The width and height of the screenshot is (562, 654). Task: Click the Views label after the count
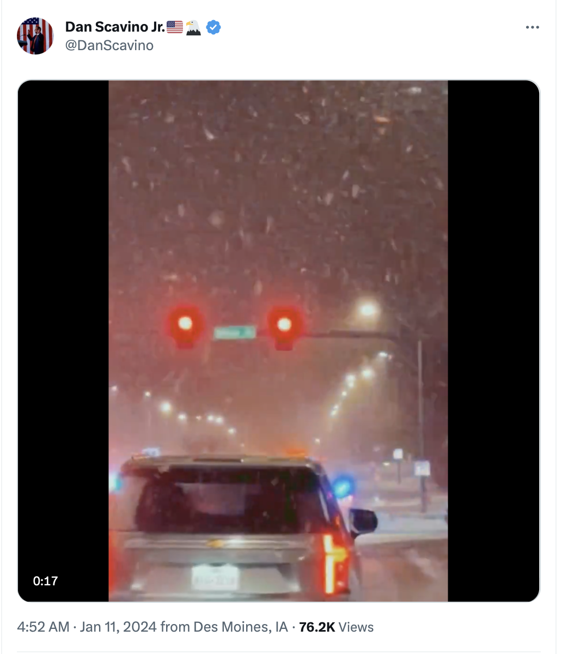(356, 627)
